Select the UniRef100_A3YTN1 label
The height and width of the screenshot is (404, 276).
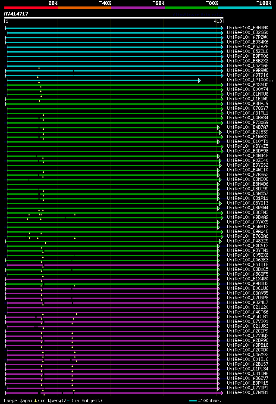pyautogui.click(x=248, y=251)
